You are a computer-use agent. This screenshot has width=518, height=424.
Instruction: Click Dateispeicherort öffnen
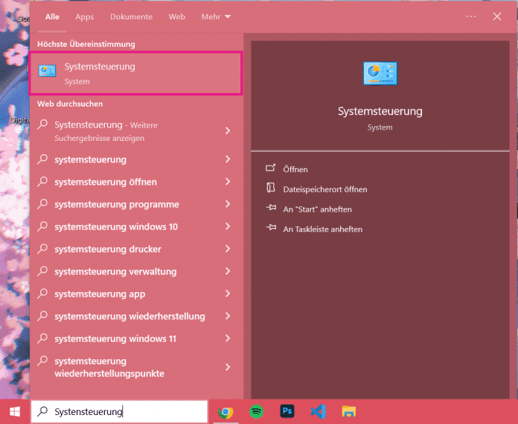[324, 189]
